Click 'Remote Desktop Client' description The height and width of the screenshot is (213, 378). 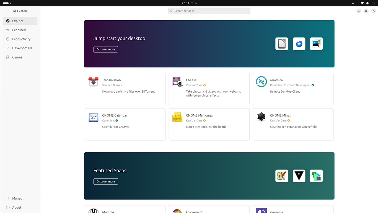(285, 92)
